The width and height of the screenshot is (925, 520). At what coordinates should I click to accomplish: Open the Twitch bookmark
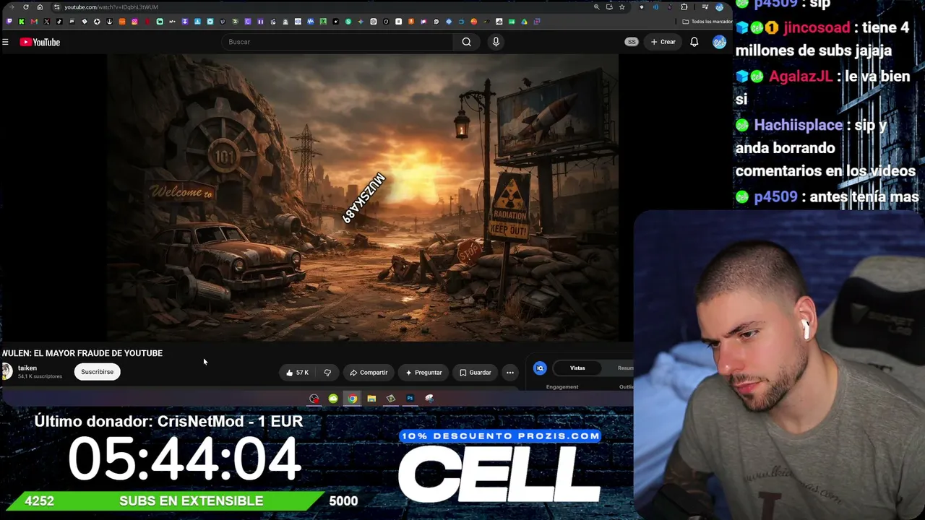coord(9,22)
